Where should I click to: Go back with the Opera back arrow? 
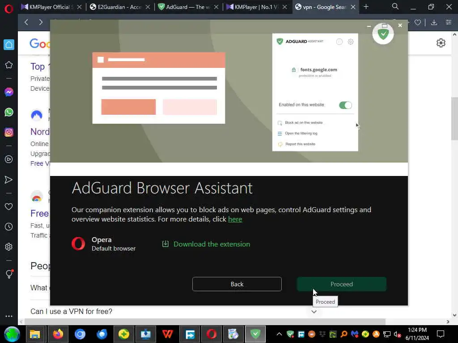click(26, 22)
